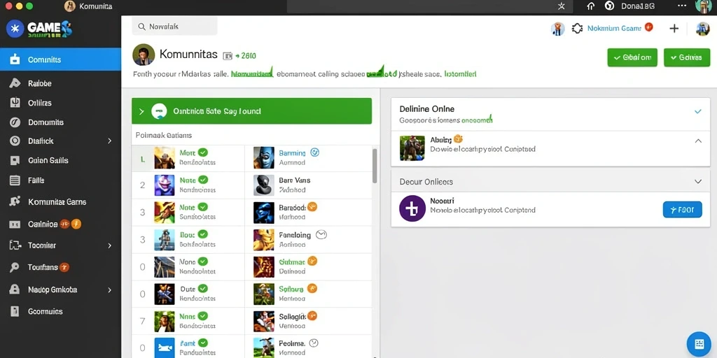Expand the Toomiter sidebar chevron
Viewport: 717px width, 358px height.
109,245
